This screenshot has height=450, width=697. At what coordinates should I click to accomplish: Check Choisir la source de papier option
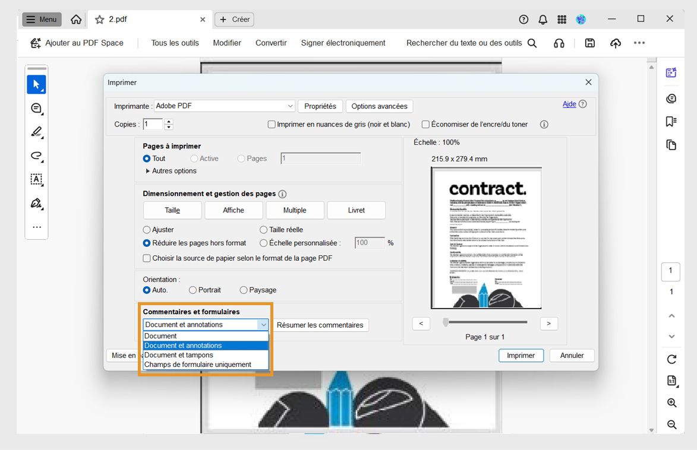coord(146,258)
